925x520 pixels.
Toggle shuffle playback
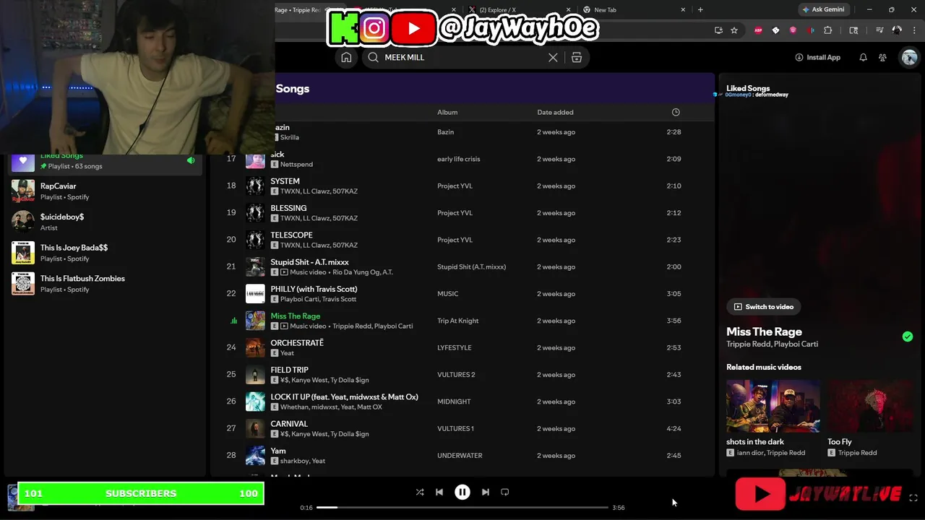pyautogui.click(x=420, y=492)
